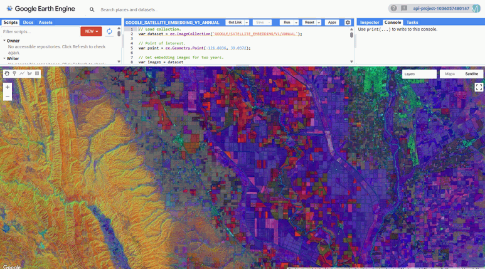485x269 pixels.
Task: Refresh the scripts repository list
Action: 109,31
